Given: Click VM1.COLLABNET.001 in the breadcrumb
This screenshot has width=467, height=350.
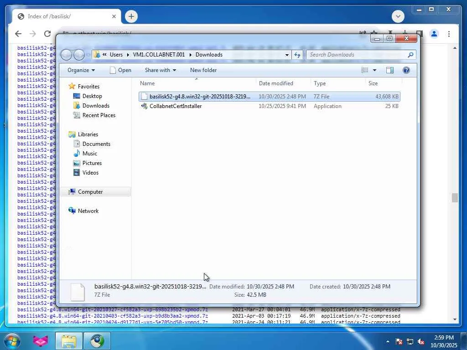Looking at the screenshot, I should click(x=159, y=55).
